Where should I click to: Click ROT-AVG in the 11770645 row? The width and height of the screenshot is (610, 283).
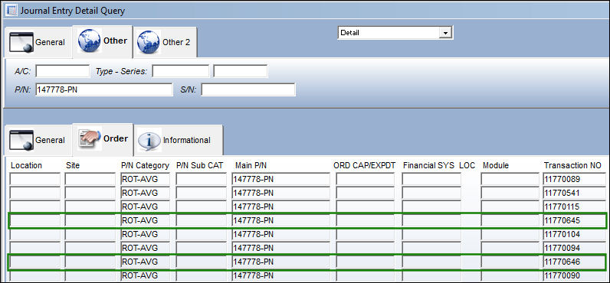click(146, 220)
